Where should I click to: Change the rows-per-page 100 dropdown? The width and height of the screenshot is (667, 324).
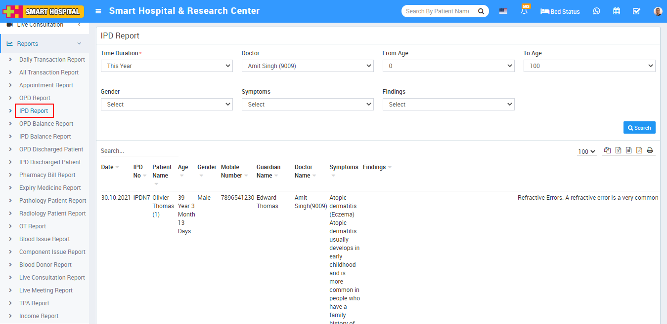click(587, 152)
